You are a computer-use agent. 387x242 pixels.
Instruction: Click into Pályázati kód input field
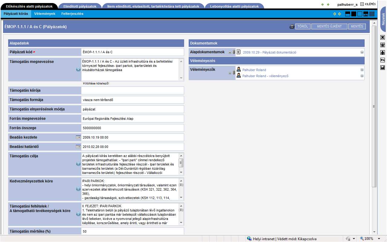tap(132, 52)
